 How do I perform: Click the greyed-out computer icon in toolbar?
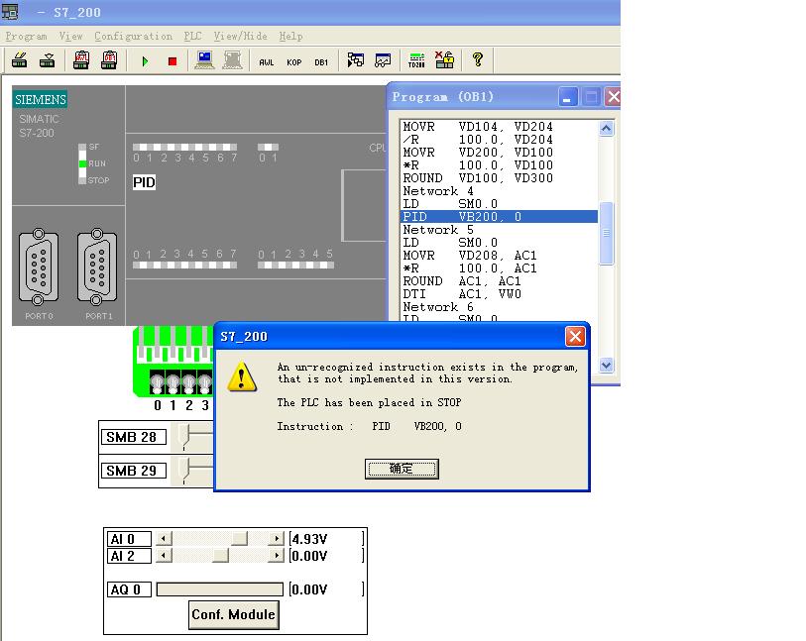[x=232, y=60]
